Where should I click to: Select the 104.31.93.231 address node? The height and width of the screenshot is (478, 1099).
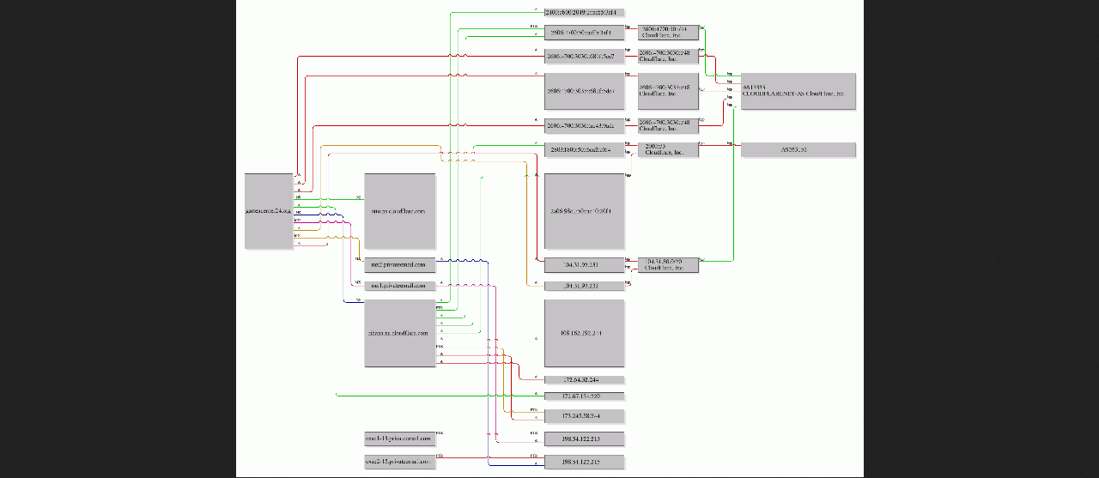(585, 285)
